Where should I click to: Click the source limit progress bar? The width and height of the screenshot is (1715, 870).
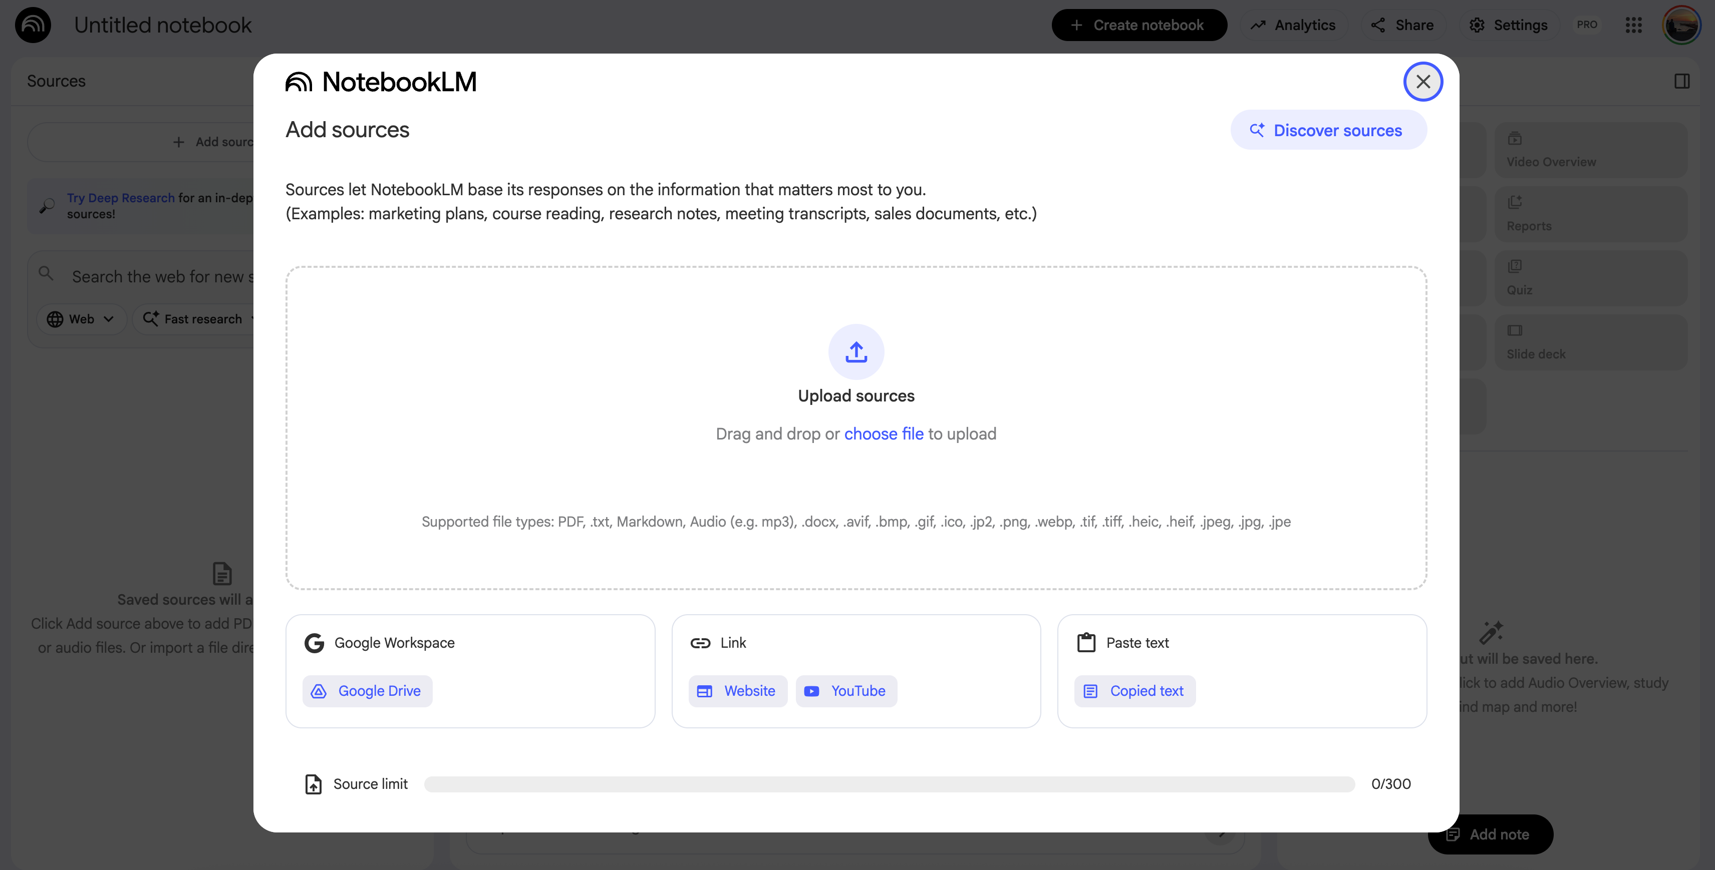coord(889,783)
